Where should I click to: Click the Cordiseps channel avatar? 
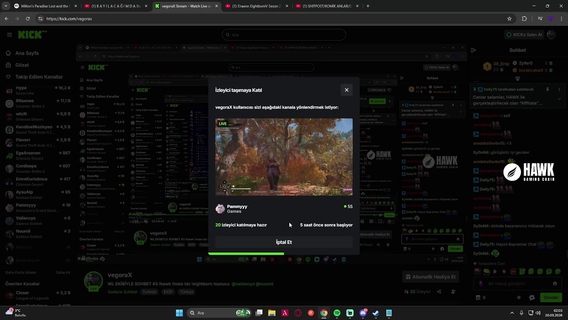(x=9, y=169)
